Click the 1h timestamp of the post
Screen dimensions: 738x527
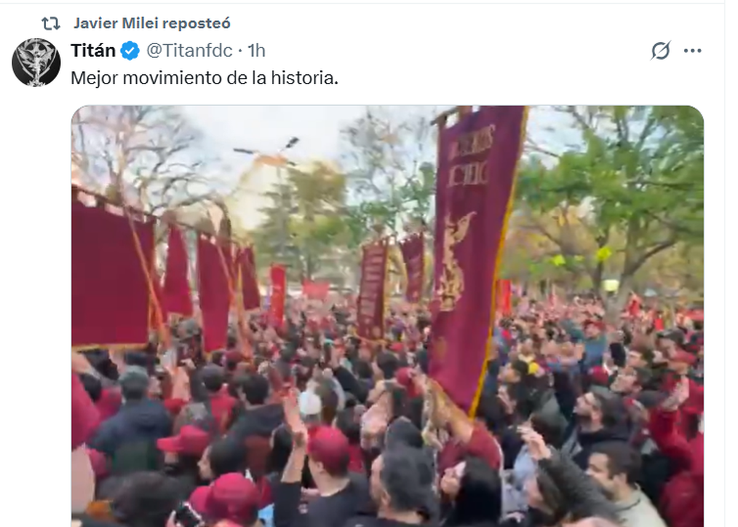tap(256, 51)
